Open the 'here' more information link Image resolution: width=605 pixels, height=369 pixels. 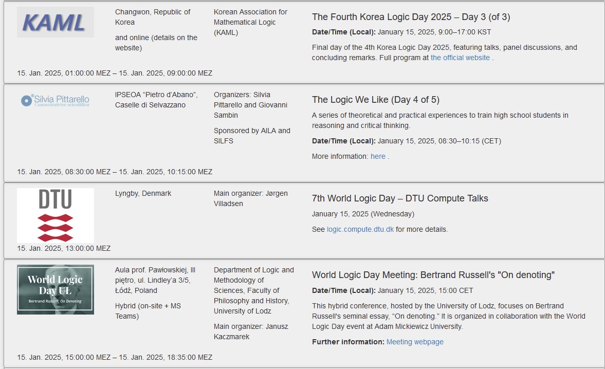pyautogui.click(x=378, y=156)
